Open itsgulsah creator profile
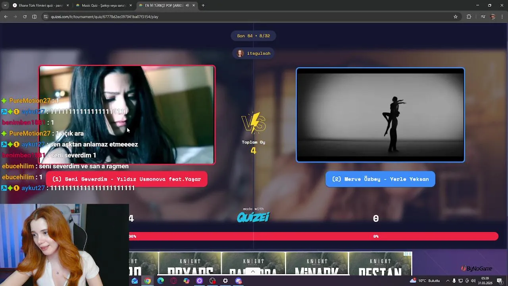 [254, 53]
